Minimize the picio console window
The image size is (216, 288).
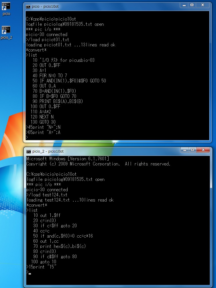[x=184, y=5]
